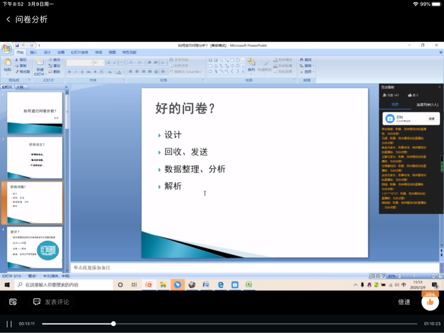The image size is (444, 333).
Task: Open the 视图 ribbon tab
Action: tap(112, 53)
